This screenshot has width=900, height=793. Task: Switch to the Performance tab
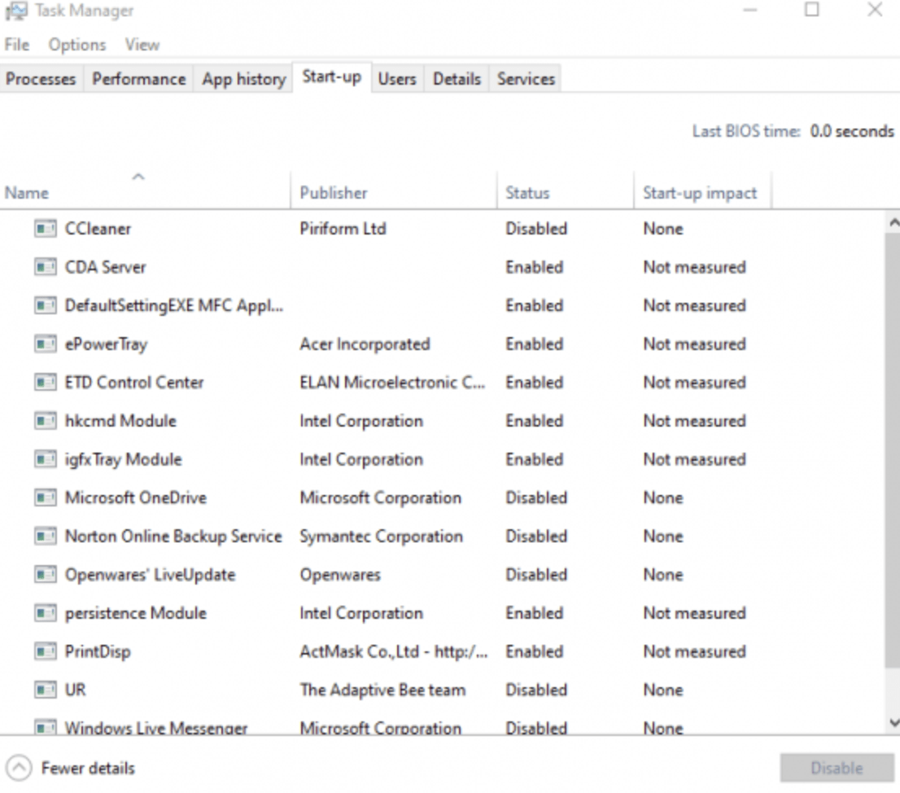tap(138, 79)
